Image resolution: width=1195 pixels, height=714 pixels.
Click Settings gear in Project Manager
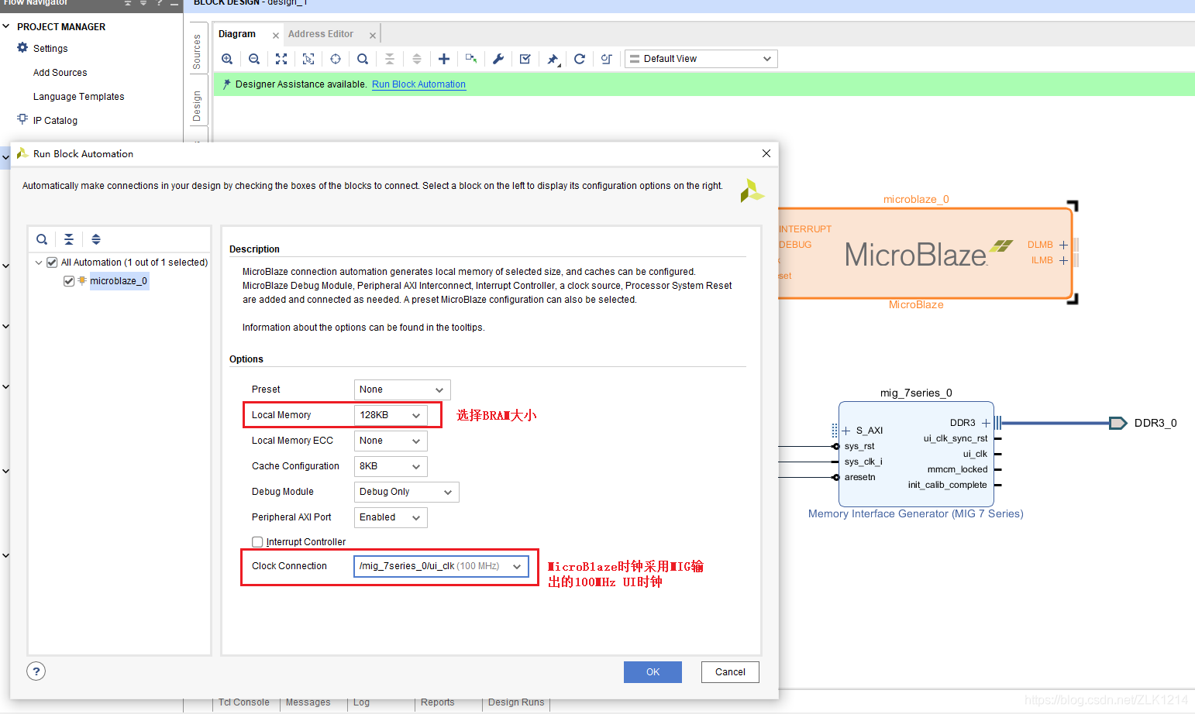click(x=22, y=48)
